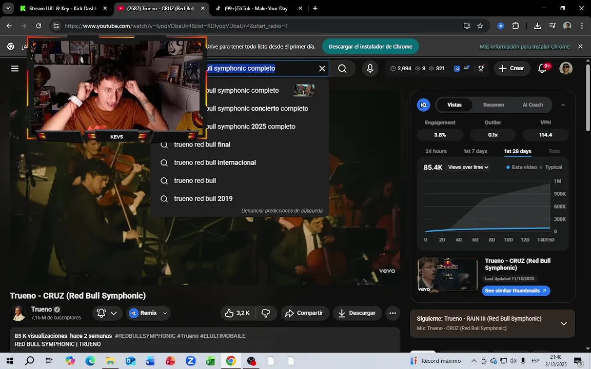The image size is (591, 369).
Task: Open the media controls icon in Chrome toolbar
Action: [x=552, y=26]
